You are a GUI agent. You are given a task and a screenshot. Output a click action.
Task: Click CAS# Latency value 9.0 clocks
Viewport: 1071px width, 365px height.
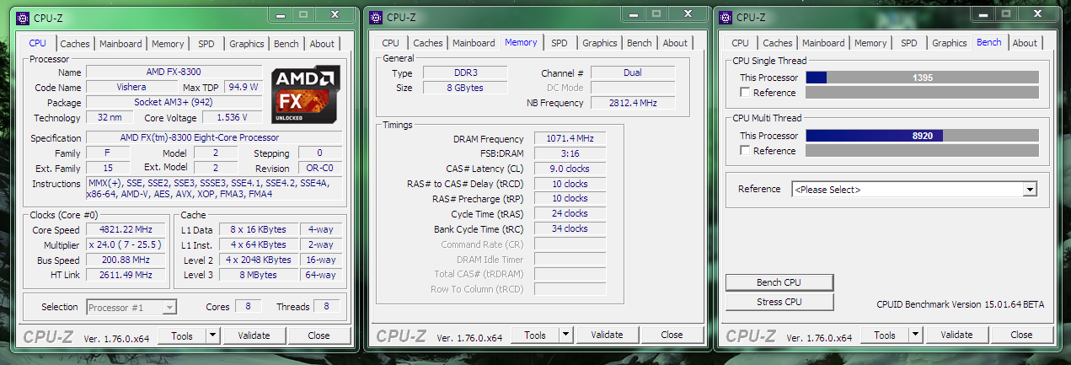tap(569, 169)
